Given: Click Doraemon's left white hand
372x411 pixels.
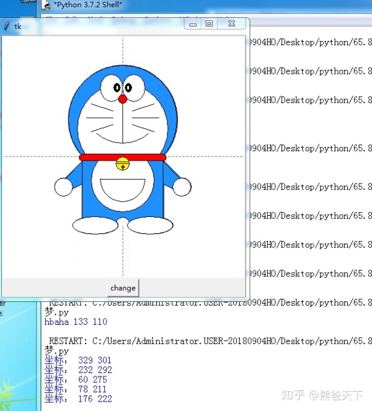Looking at the screenshot, I should click(63, 187).
